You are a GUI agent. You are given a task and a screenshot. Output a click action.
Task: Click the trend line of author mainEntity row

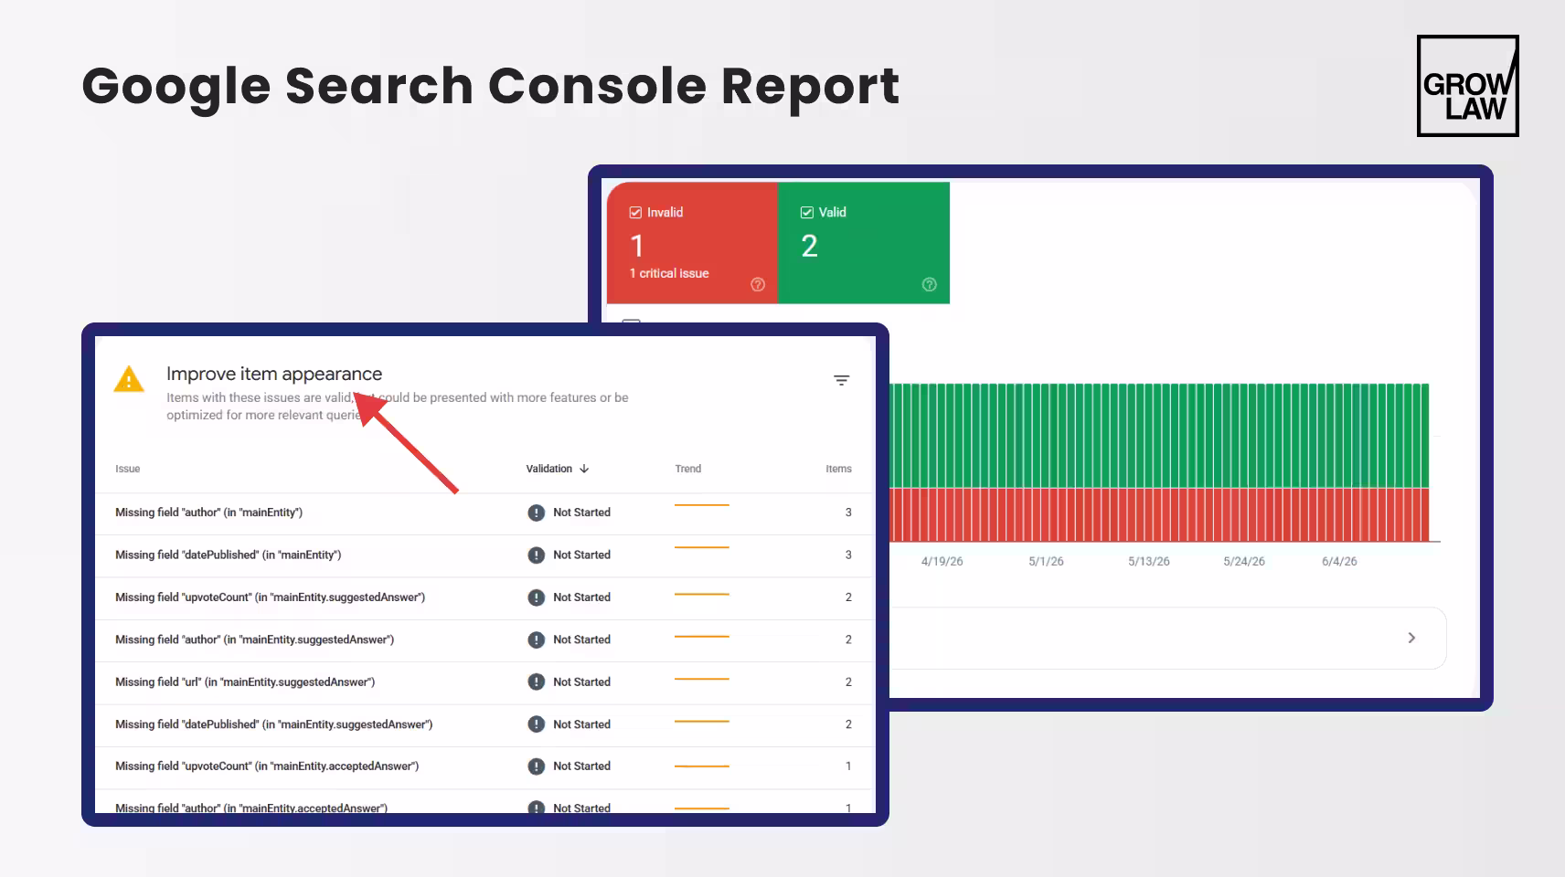[x=702, y=504]
